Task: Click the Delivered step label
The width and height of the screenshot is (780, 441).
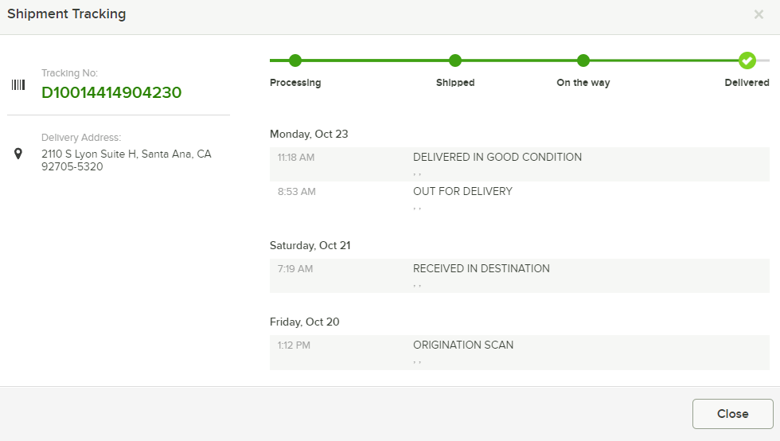Action: tap(747, 83)
